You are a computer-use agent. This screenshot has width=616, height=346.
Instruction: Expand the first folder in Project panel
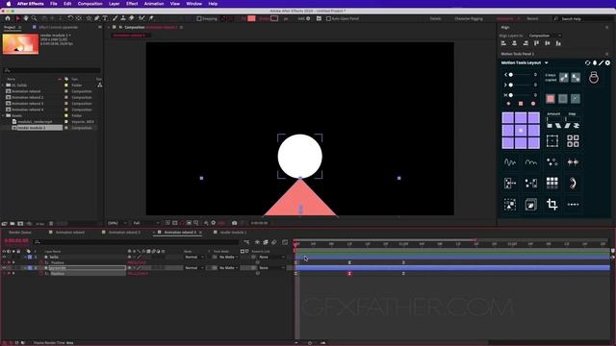click(x=3, y=86)
